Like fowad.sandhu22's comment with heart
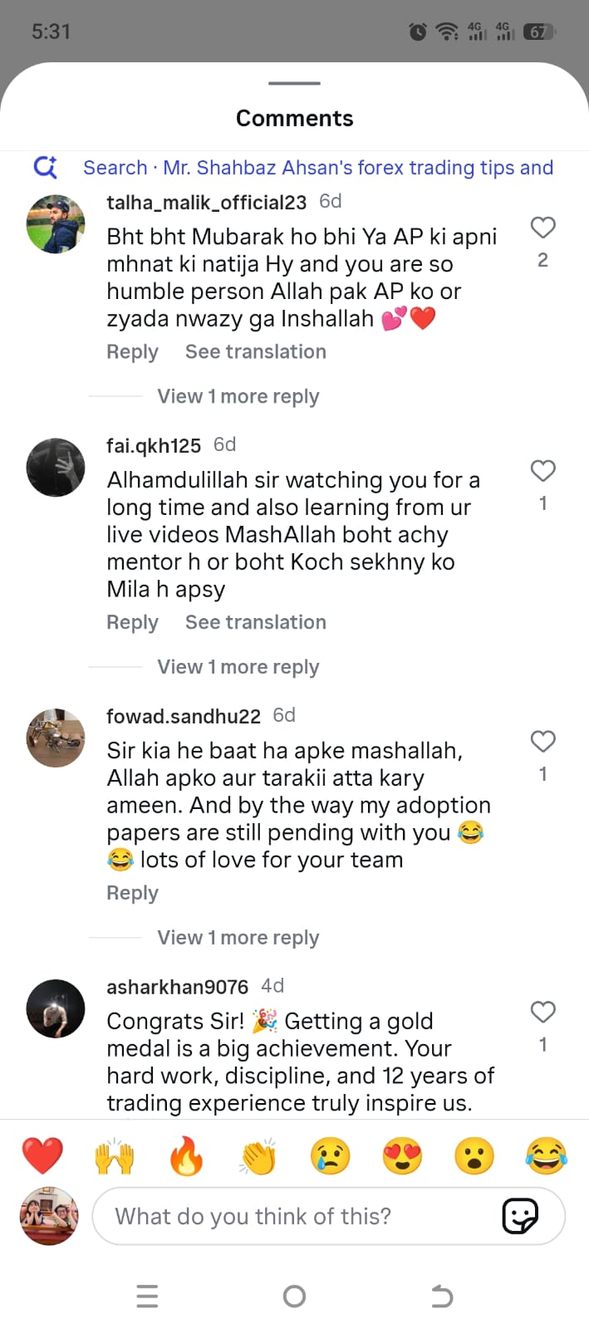 [542, 741]
